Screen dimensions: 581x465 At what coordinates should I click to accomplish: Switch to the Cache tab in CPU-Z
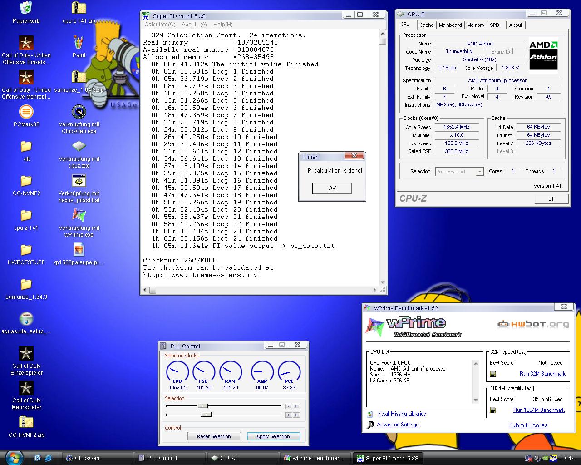click(x=426, y=25)
